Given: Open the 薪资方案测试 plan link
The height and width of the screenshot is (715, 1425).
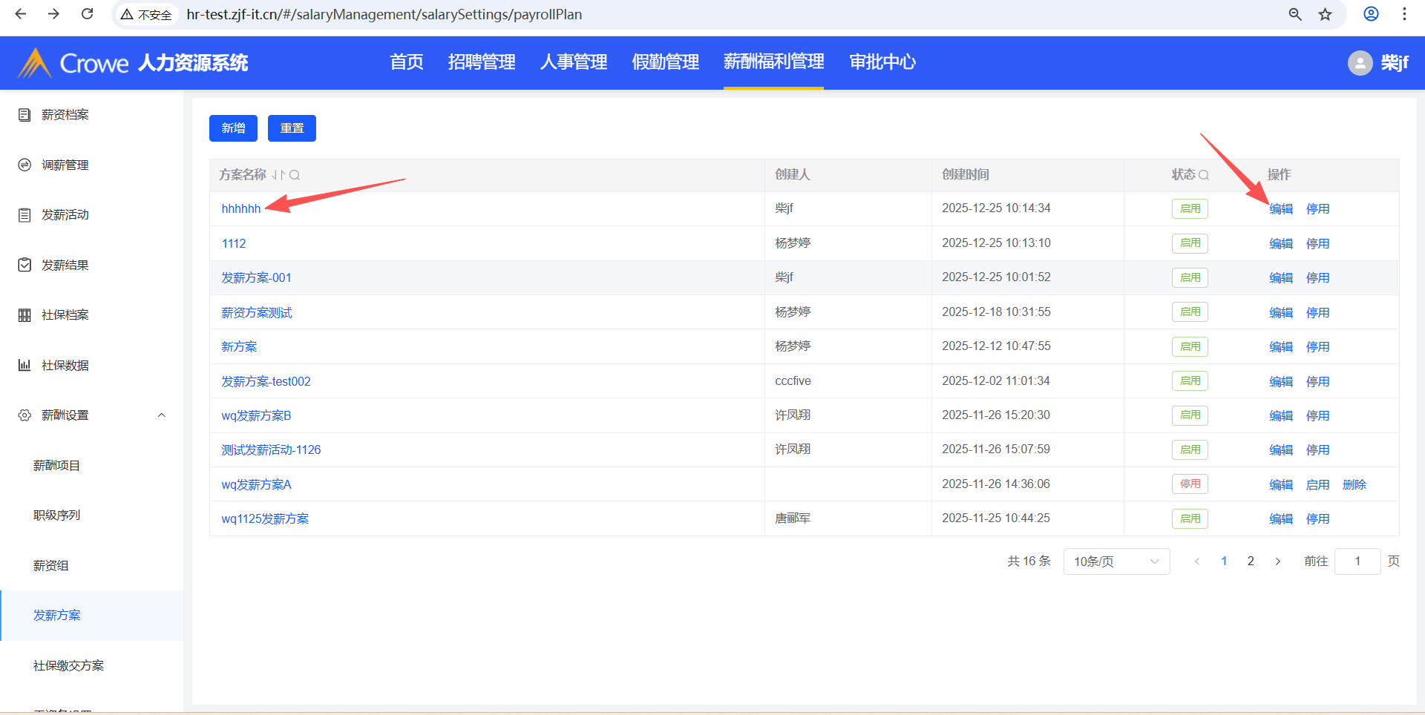Looking at the screenshot, I should point(257,313).
